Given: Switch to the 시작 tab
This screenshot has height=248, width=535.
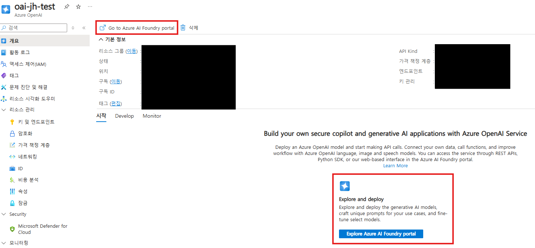Looking at the screenshot, I should [x=101, y=116].
